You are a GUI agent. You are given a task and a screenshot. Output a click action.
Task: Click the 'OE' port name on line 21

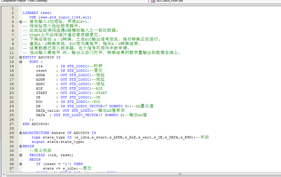tap(38, 97)
